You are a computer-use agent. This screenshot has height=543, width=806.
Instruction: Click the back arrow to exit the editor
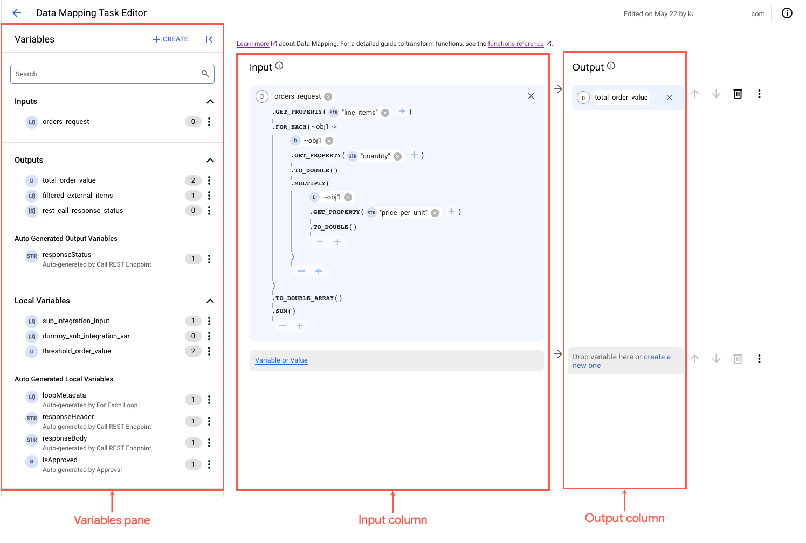pos(16,12)
